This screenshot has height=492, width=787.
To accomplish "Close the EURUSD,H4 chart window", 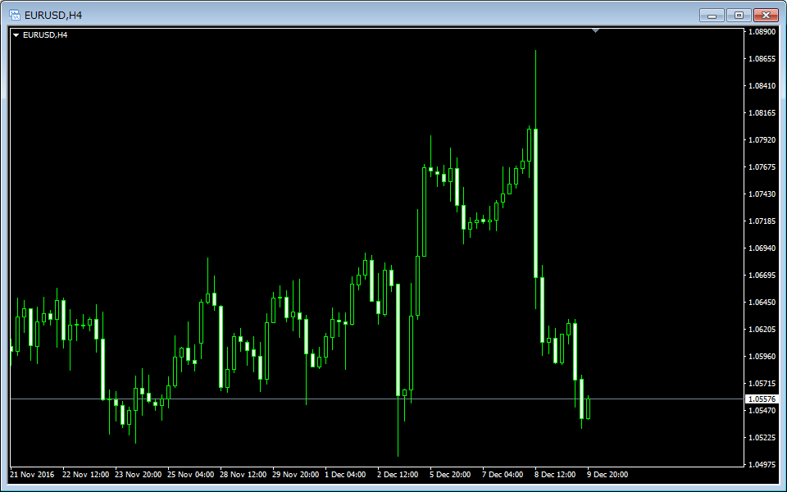I will pyautogui.click(x=766, y=16).
